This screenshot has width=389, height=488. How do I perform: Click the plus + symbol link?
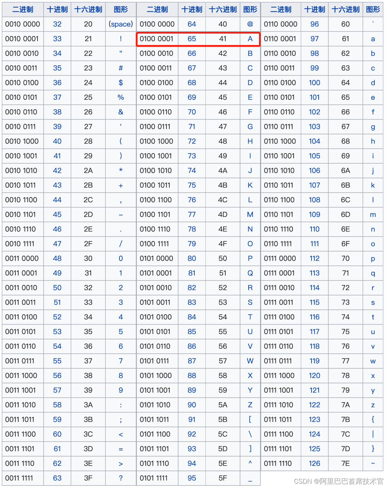pos(121,185)
